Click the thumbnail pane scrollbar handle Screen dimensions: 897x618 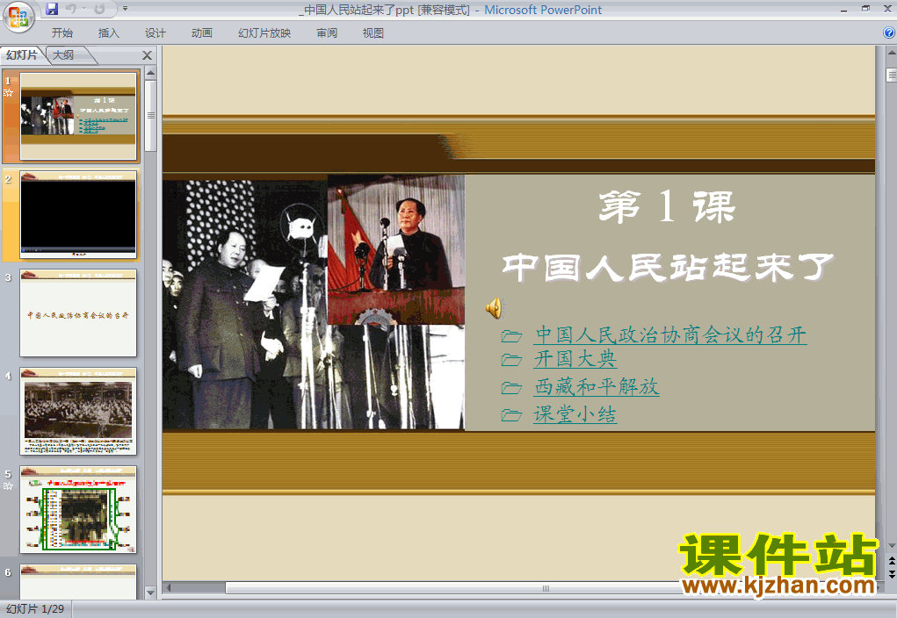click(x=150, y=115)
